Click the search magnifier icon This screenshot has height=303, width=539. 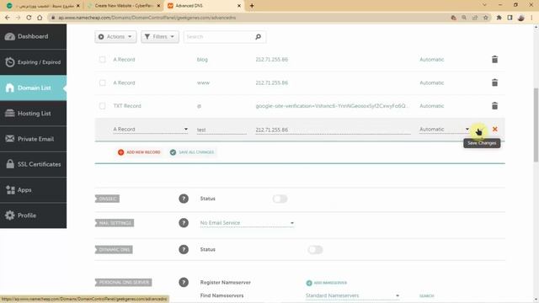pyautogui.click(x=259, y=37)
